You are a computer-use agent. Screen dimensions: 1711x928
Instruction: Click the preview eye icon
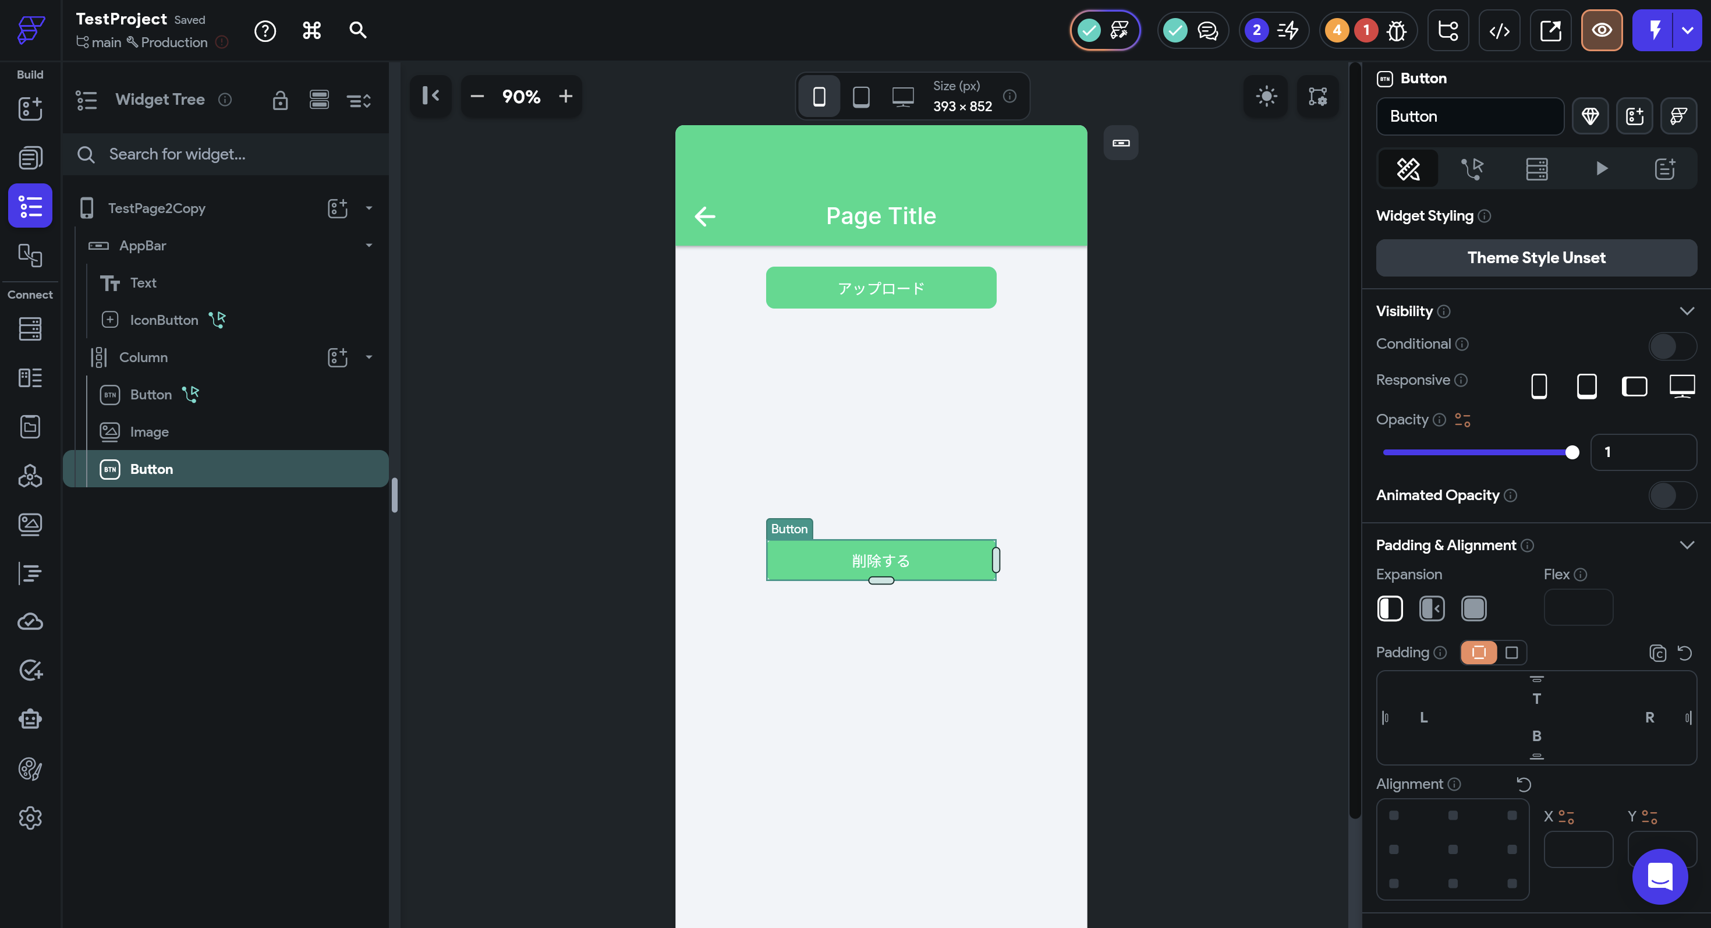(x=1601, y=30)
